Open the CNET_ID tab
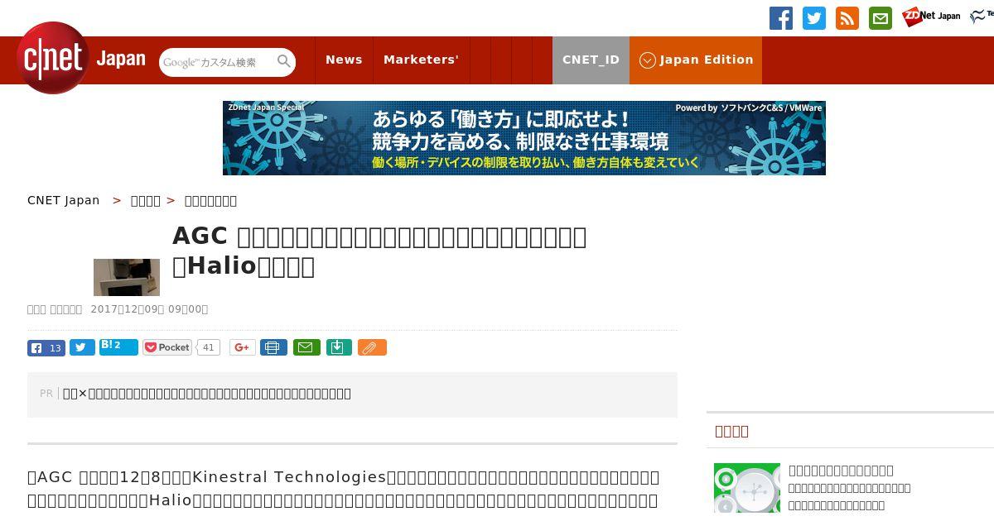The height and width of the screenshot is (521, 994). [x=591, y=60]
